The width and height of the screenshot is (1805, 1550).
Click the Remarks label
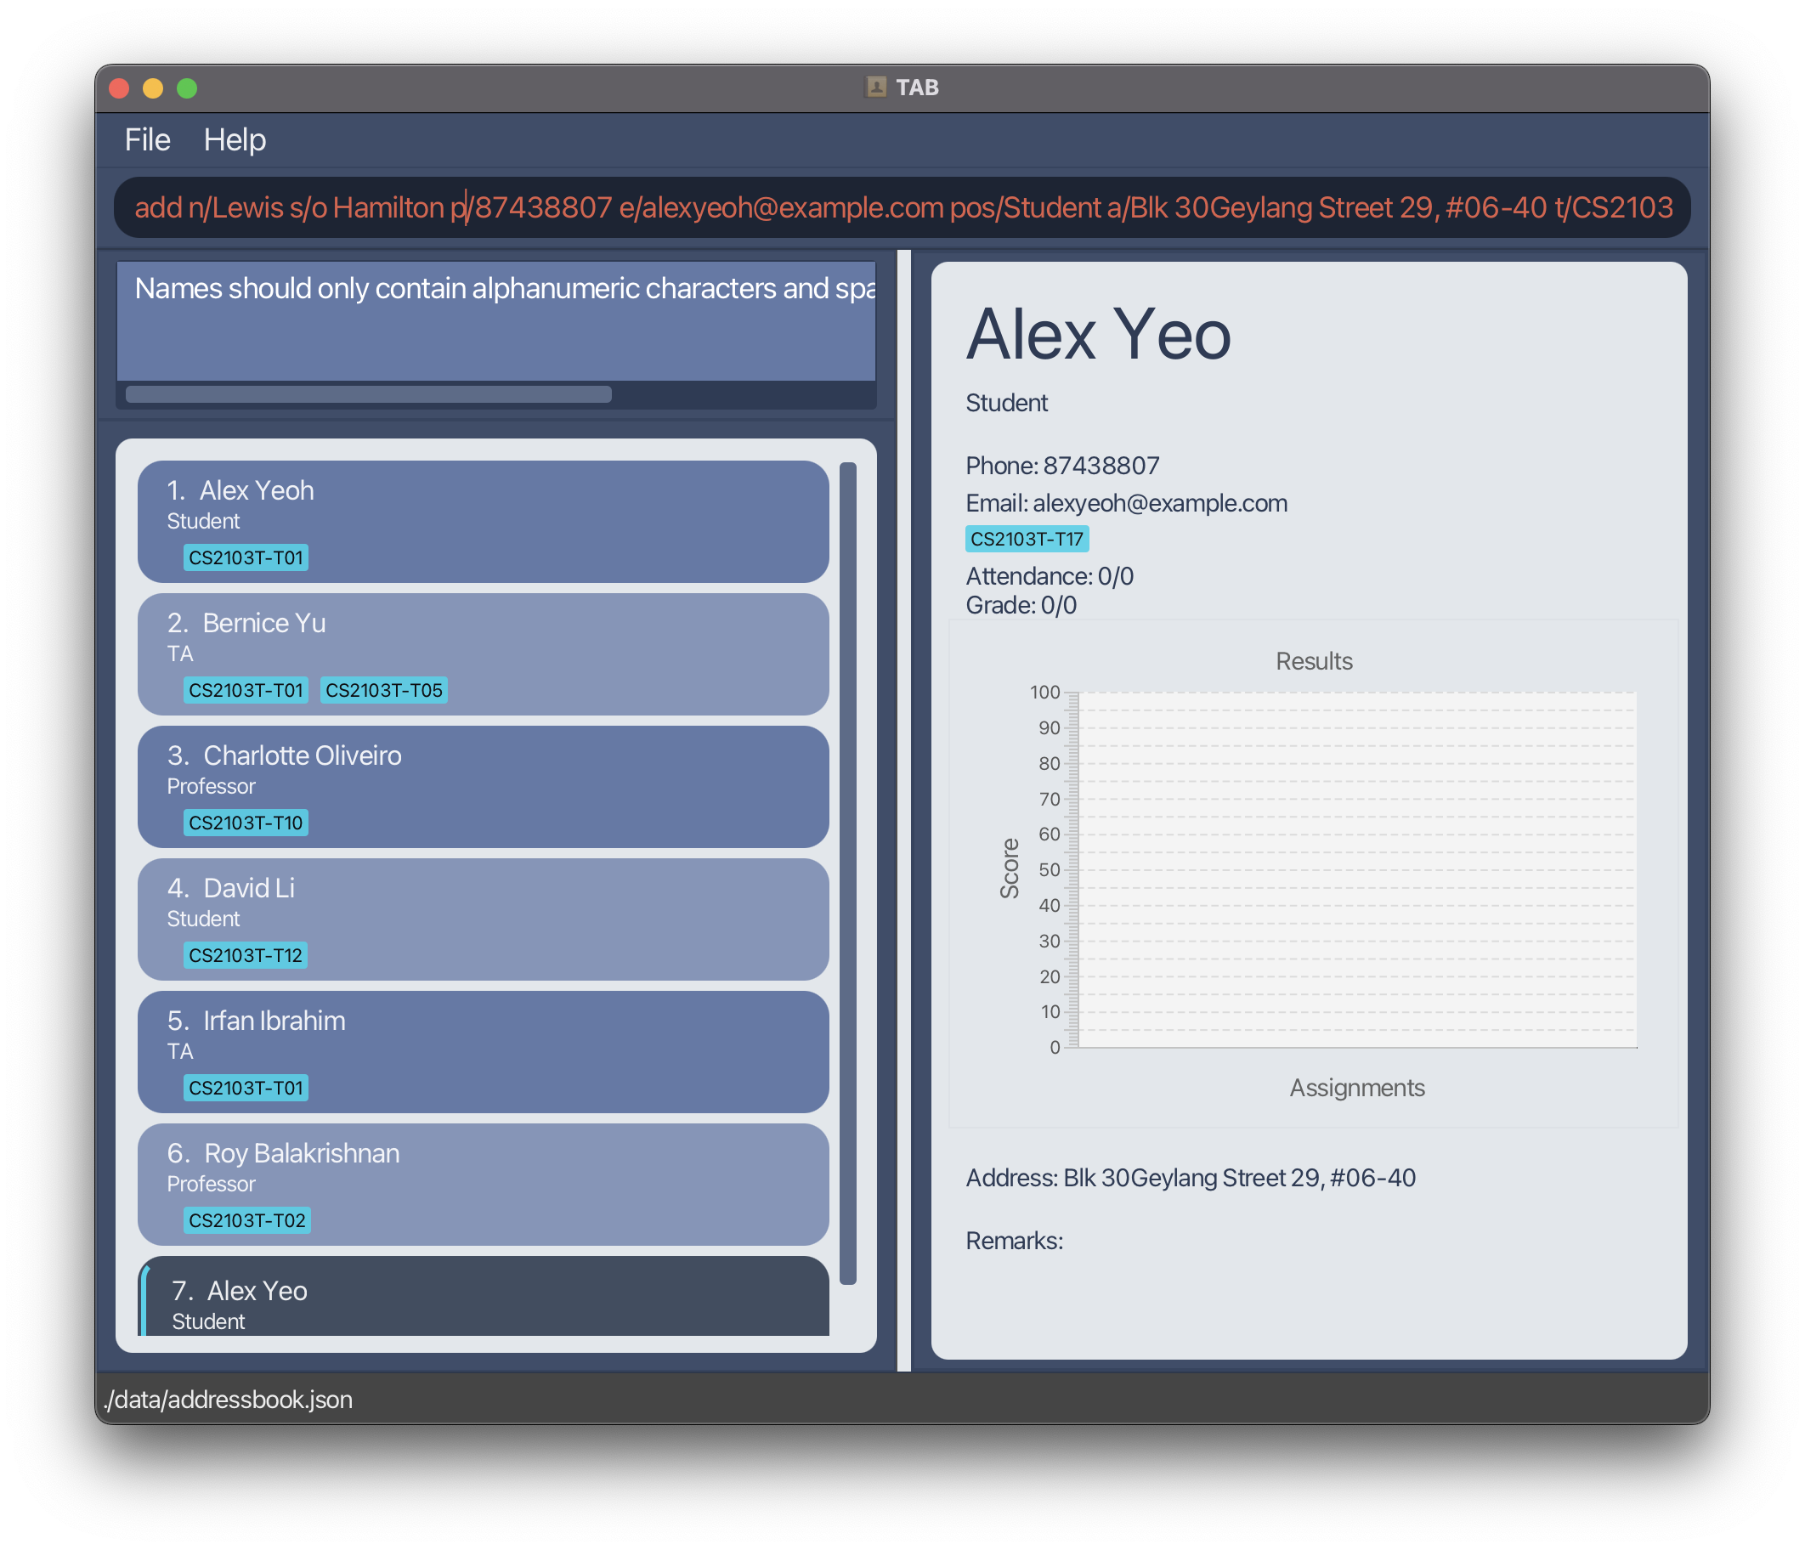pos(1014,1241)
